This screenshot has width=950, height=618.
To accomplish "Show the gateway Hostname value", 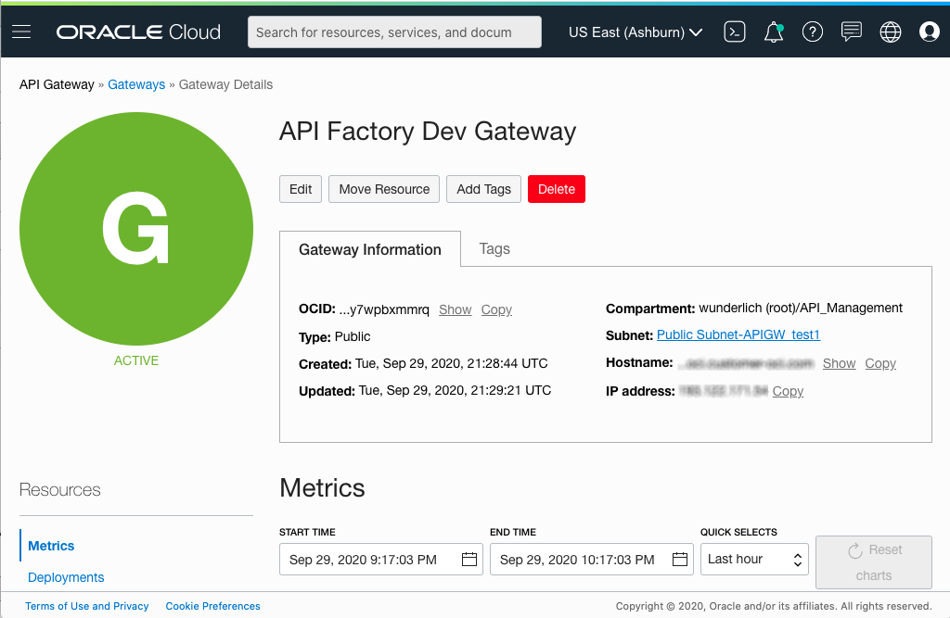I will (x=839, y=363).
